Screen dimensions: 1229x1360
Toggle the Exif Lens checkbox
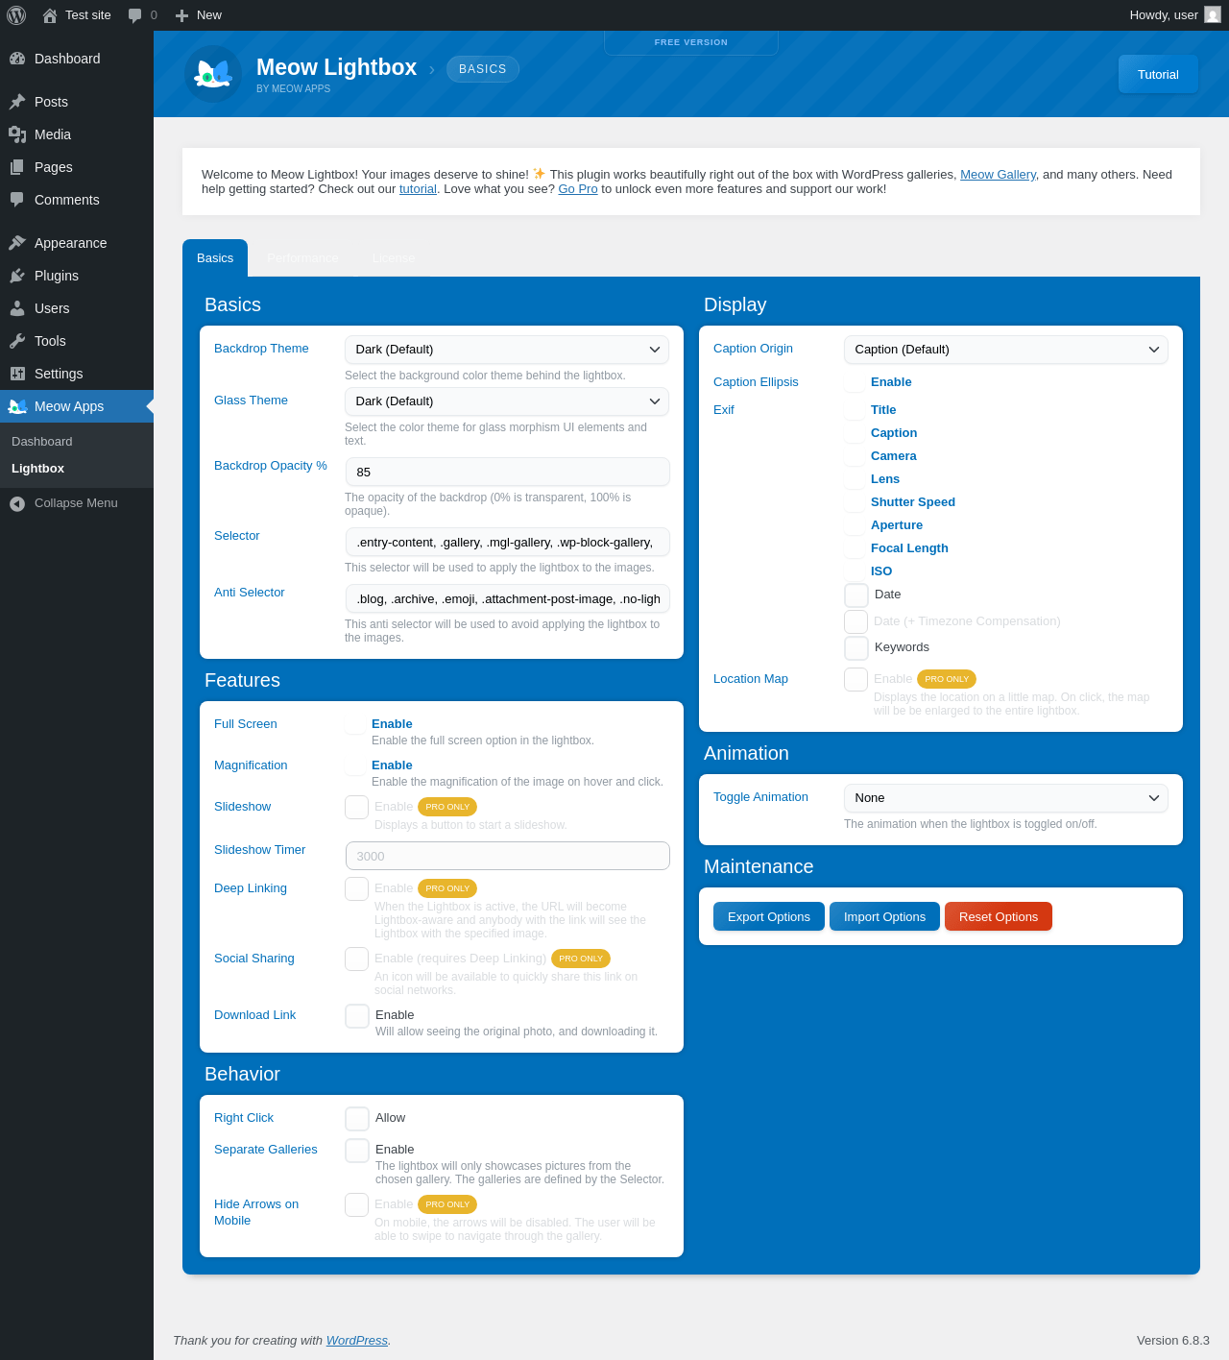tap(855, 479)
